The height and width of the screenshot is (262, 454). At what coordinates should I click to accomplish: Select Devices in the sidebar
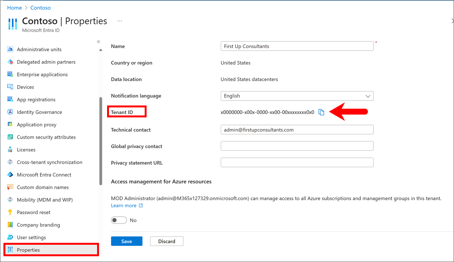[x=25, y=87]
